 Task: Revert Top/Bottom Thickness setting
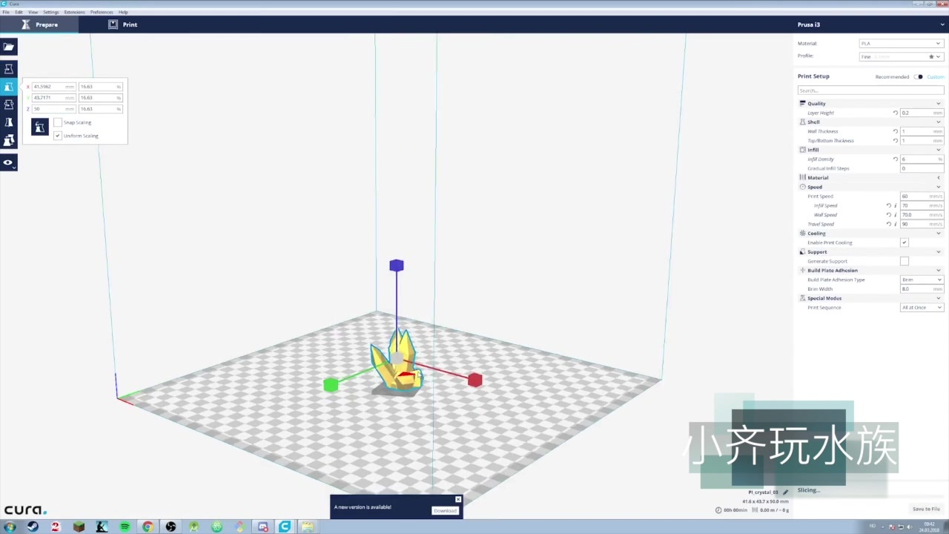(x=895, y=140)
